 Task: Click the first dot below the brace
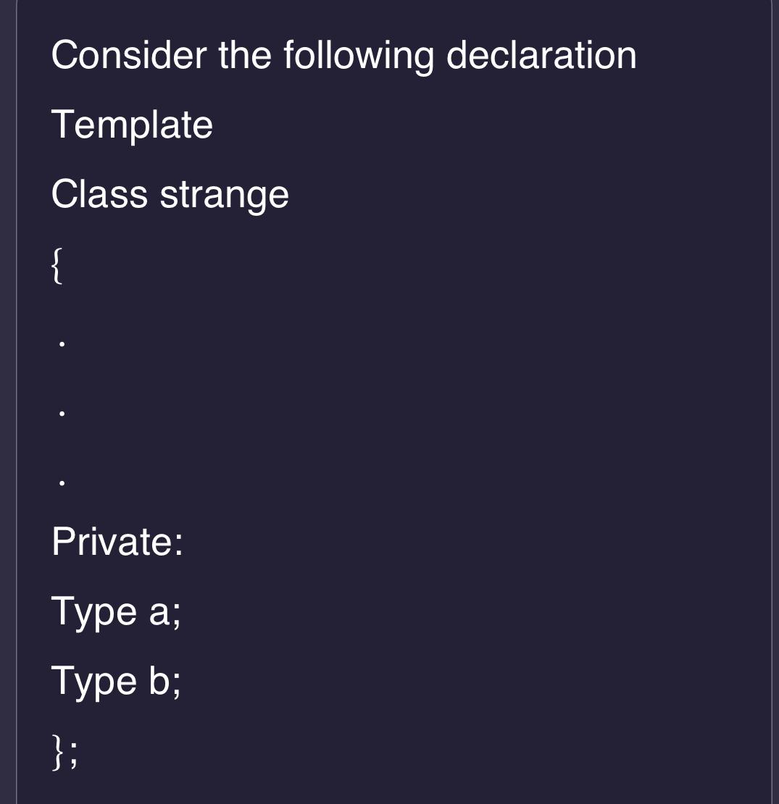[x=62, y=344]
